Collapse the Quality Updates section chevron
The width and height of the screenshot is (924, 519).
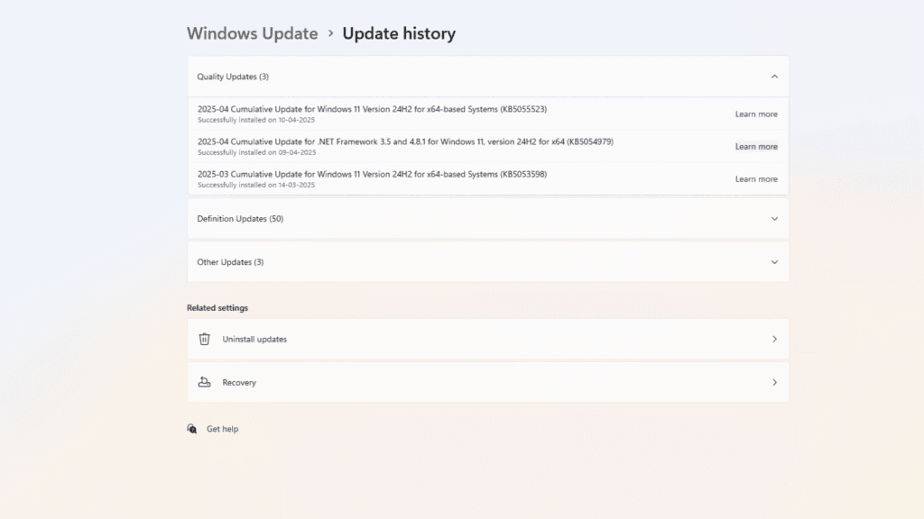774,77
